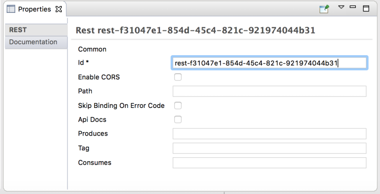380x194 pixels.
Task: Click the Properties table icon on the tab
Action: (11, 9)
